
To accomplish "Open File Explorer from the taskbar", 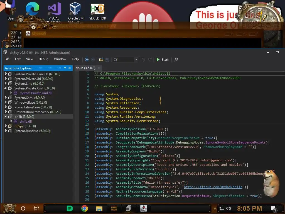I will click(x=99, y=208).
